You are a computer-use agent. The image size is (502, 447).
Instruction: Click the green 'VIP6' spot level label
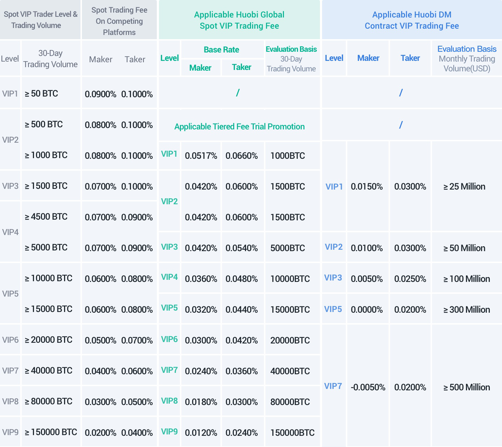point(169,339)
